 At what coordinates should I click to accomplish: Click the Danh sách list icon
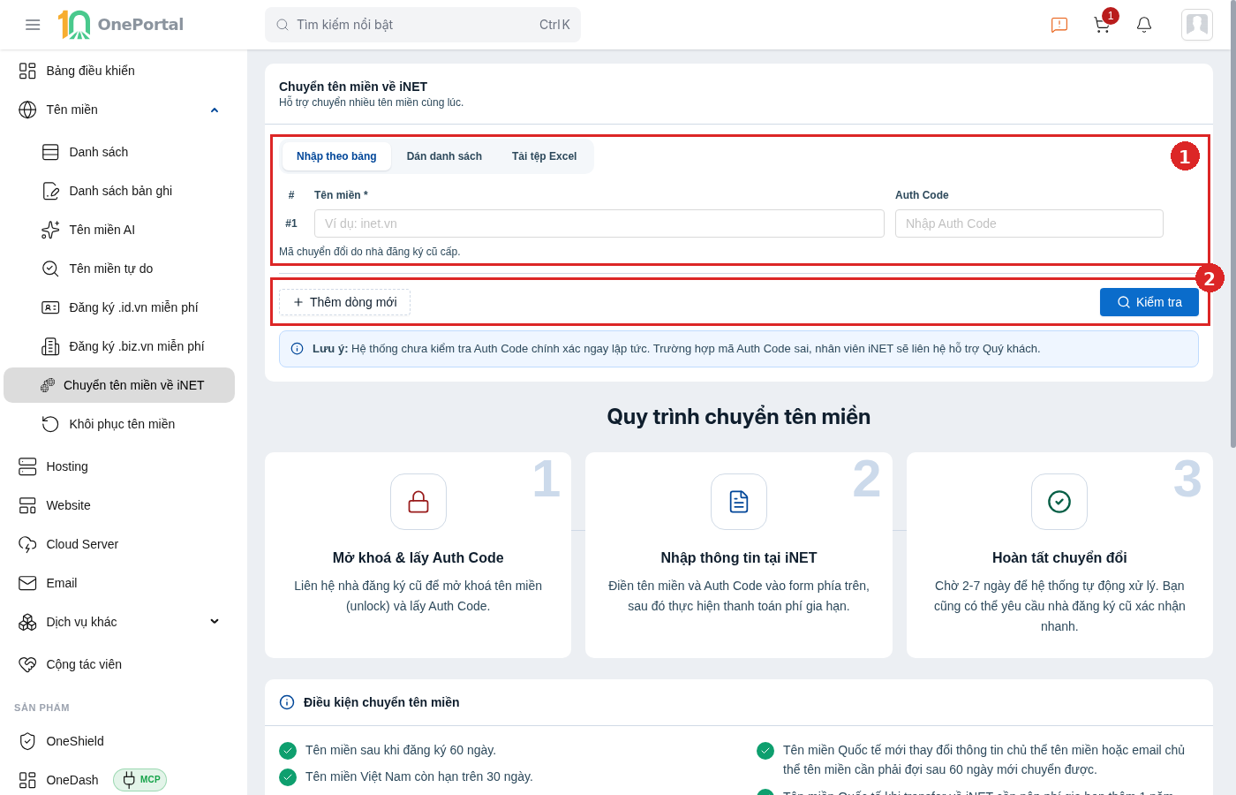point(50,152)
